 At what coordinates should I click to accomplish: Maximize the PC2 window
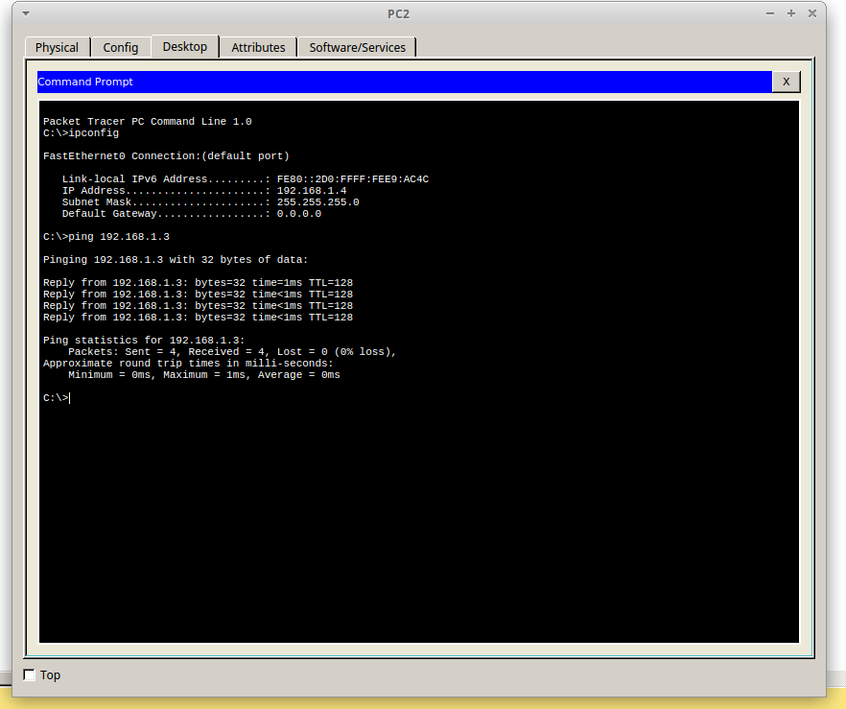791,13
